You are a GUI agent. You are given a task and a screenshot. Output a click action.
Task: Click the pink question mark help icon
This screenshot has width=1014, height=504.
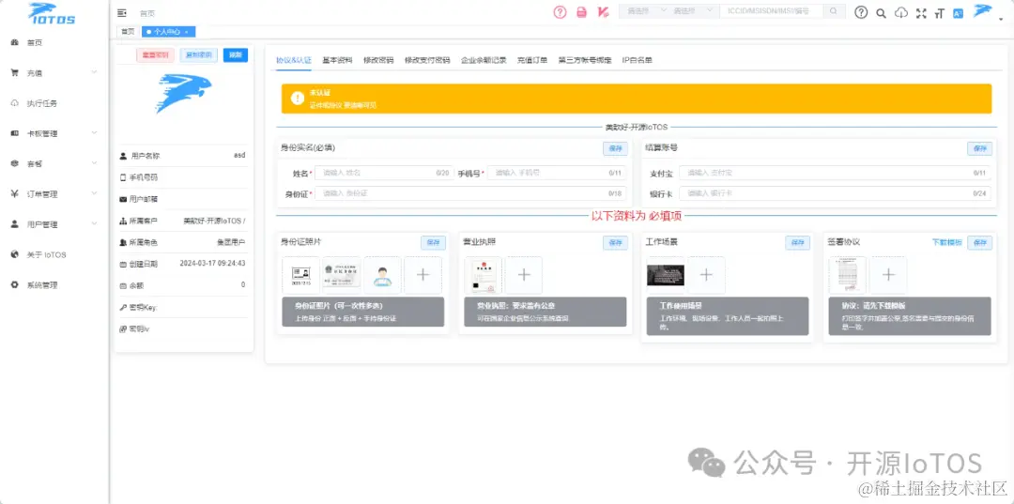tap(560, 11)
